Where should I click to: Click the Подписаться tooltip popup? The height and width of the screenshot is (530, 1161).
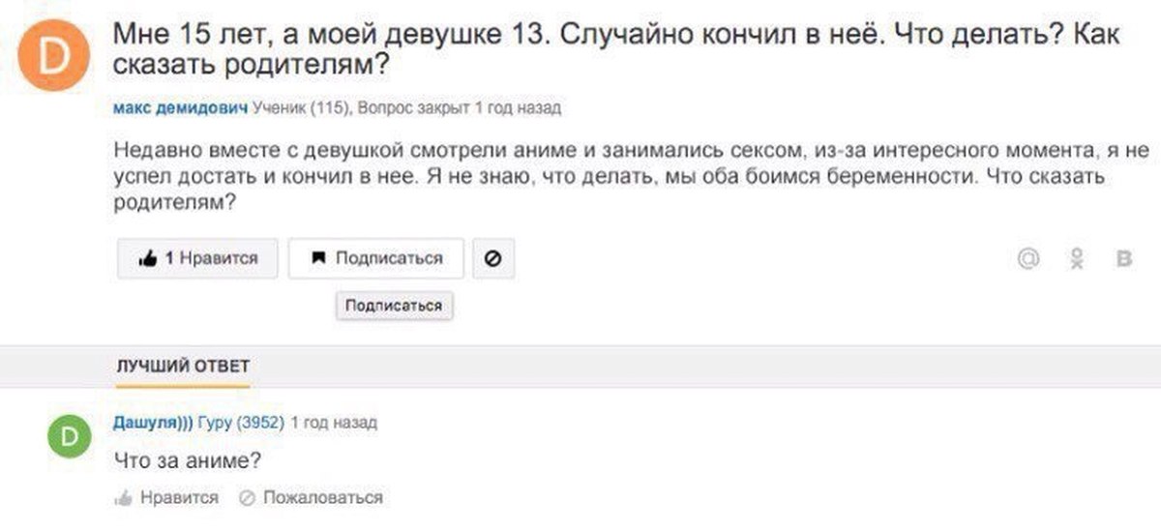point(394,306)
